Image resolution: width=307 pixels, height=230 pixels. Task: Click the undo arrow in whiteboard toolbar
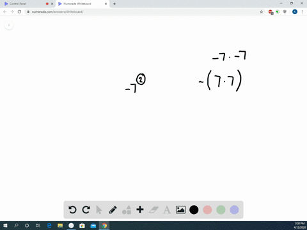pos(72,210)
